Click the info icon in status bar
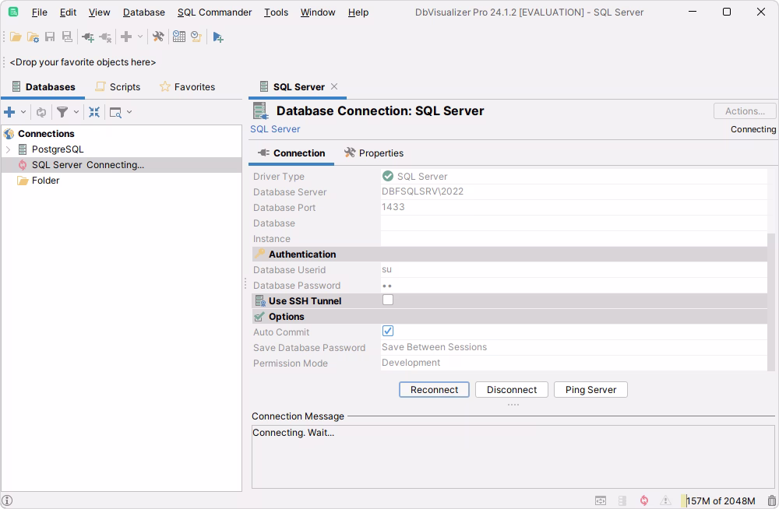Screen dimensions: 779x509 point(7,500)
